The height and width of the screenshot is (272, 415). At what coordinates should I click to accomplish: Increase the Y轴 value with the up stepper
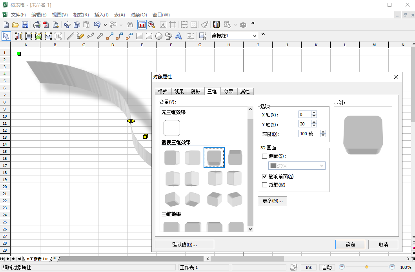(x=314, y=121)
